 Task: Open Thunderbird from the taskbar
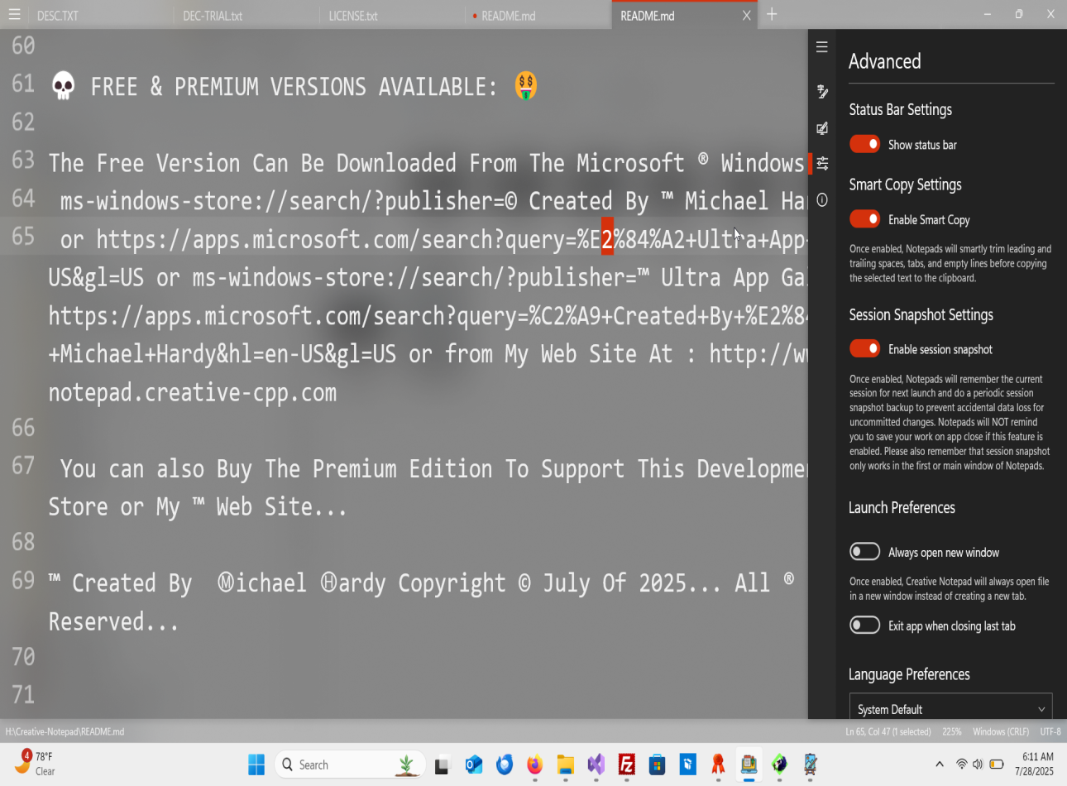pos(504,764)
